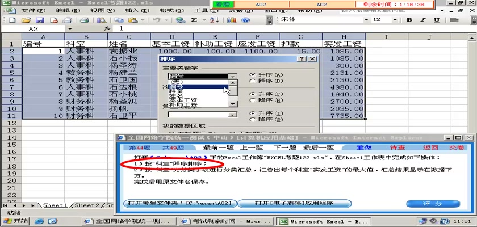Viewport: 477px width, 227px height.
Task: Click the Open file folder icon
Action: (26, 20)
